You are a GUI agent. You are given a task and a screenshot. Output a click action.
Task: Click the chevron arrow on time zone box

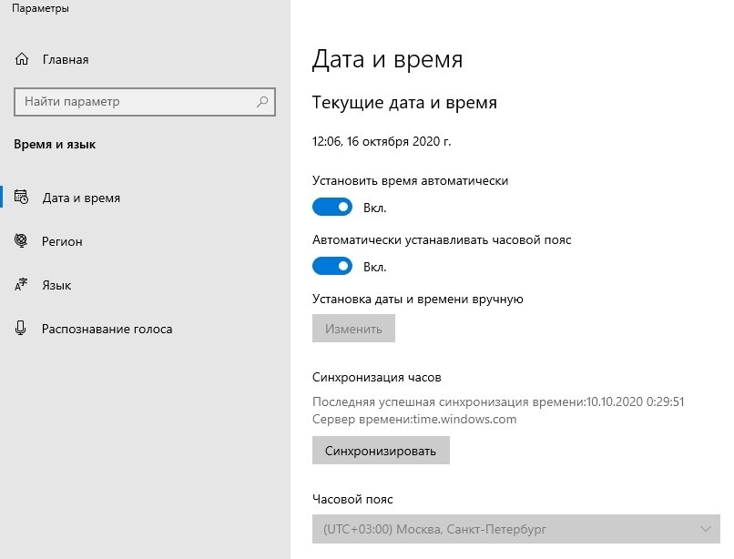pyautogui.click(x=706, y=529)
